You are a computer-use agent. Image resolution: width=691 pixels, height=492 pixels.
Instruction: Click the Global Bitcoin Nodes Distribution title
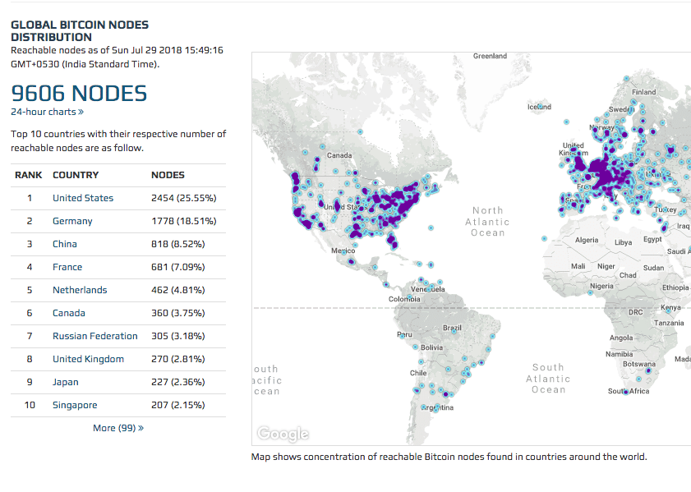point(80,31)
